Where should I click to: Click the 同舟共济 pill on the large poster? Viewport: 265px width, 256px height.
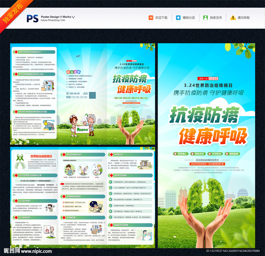[x=198, y=154]
